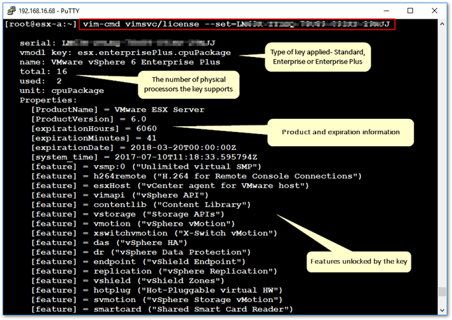Click the 'das' vSphere HA line
Screen dimensions: 452x320
pos(109,243)
